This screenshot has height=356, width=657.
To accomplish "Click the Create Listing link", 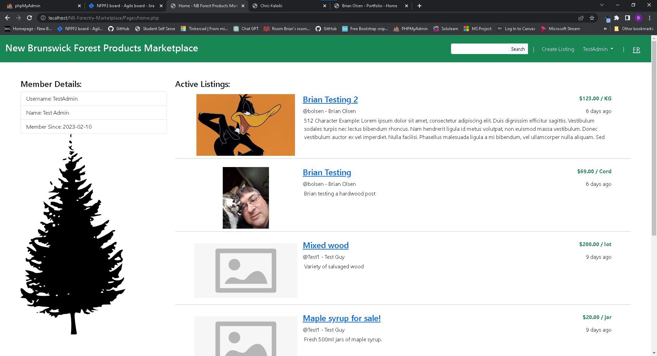I will tap(558, 49).
